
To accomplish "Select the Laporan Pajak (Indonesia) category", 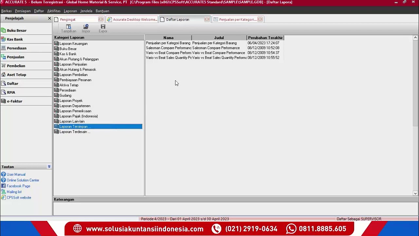I will click(79, 116).
